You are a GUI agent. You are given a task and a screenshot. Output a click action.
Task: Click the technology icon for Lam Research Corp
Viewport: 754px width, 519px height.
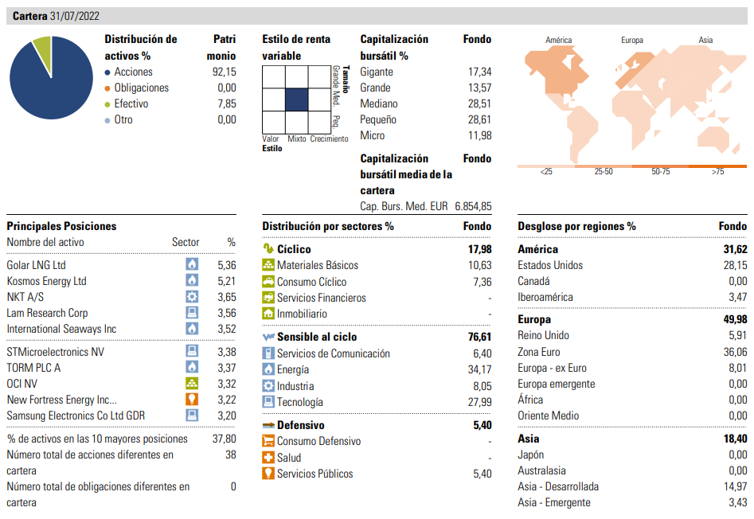[x=192, y=312]
